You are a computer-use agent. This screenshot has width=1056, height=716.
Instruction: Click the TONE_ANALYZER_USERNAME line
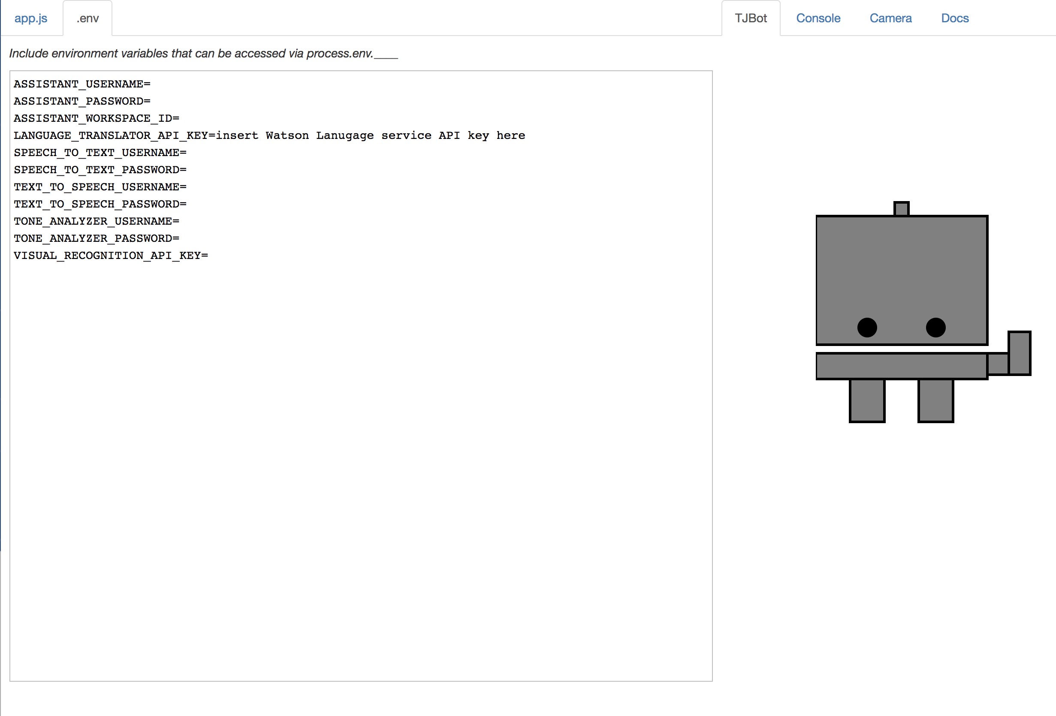point(97,221)
